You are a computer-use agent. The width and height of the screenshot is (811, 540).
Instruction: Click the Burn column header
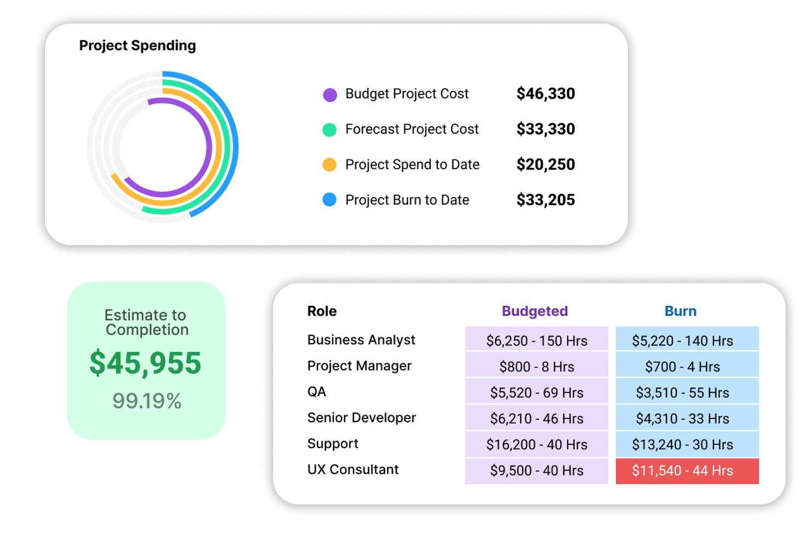(x=681, y=311)
